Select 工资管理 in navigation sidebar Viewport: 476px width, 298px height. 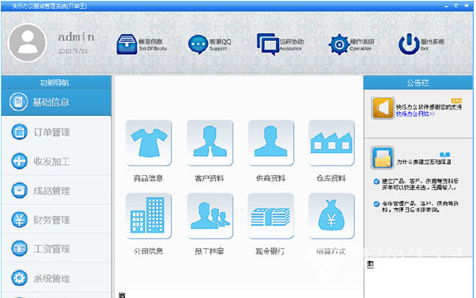point(56,249)
